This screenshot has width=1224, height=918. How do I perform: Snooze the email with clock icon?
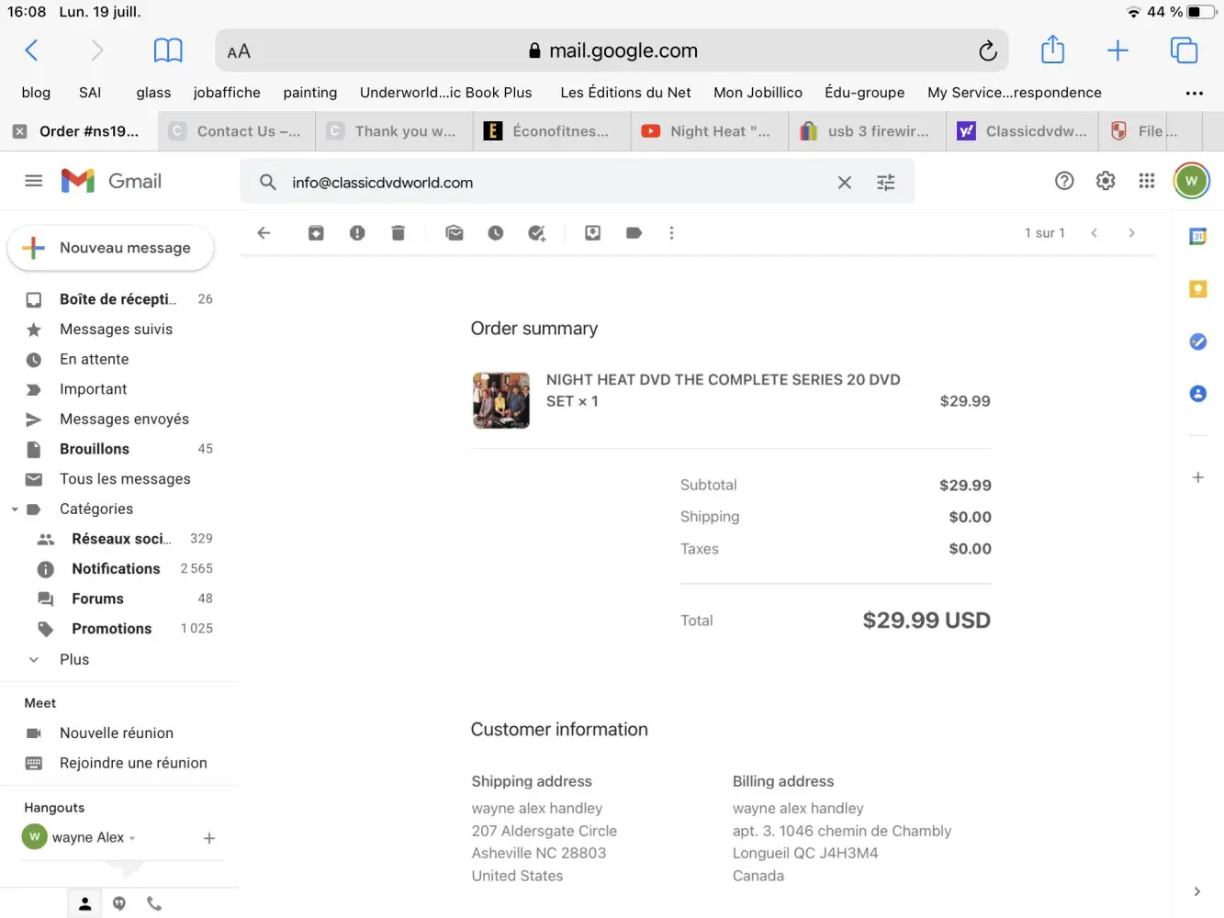496,233
